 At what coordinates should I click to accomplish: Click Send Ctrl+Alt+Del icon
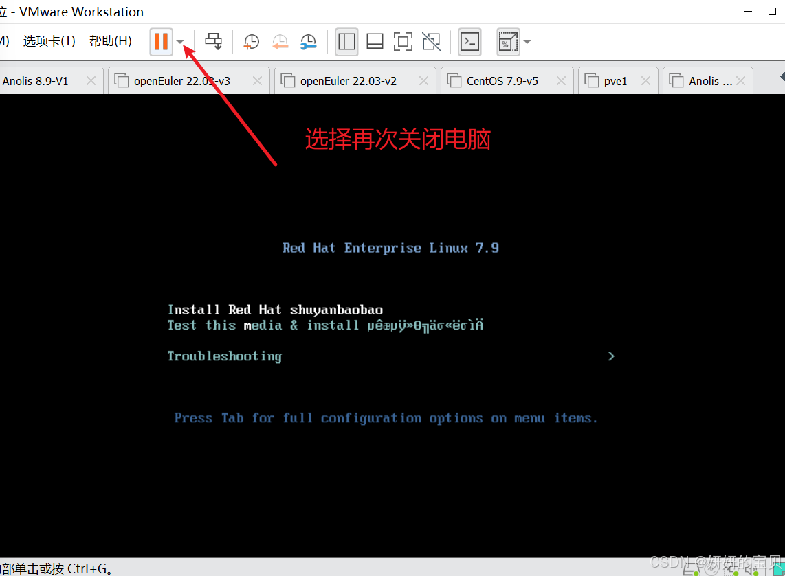214,41
